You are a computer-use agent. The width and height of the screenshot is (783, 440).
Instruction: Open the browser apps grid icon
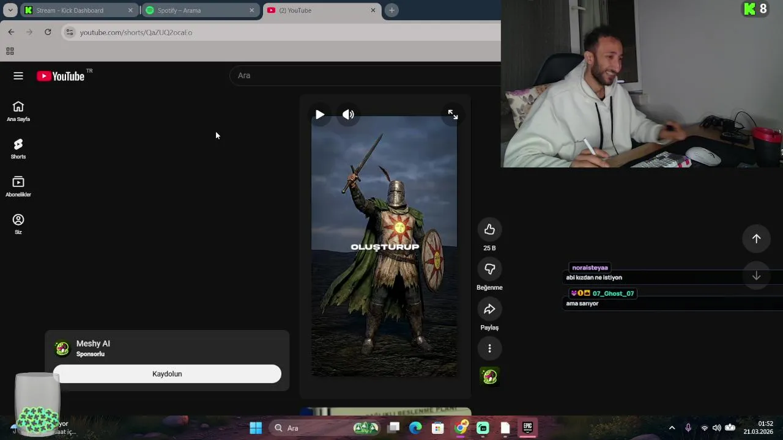click(x=10, y=51)
